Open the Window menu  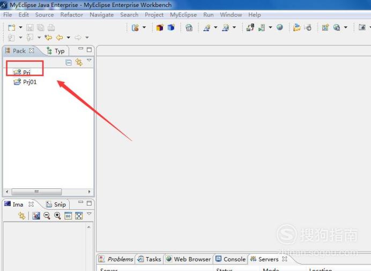click(x=231, y=14)
